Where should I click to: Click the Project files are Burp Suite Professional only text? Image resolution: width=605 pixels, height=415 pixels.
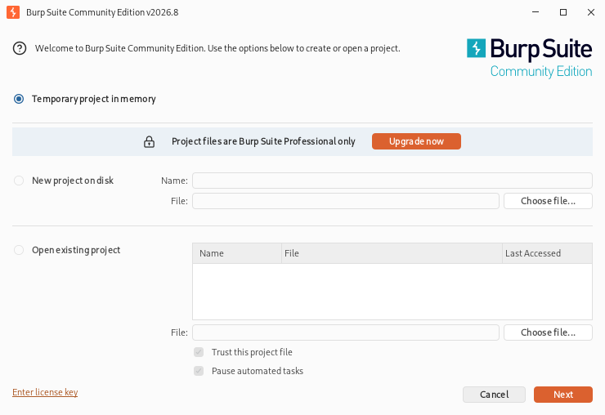(x=263, y=141)
